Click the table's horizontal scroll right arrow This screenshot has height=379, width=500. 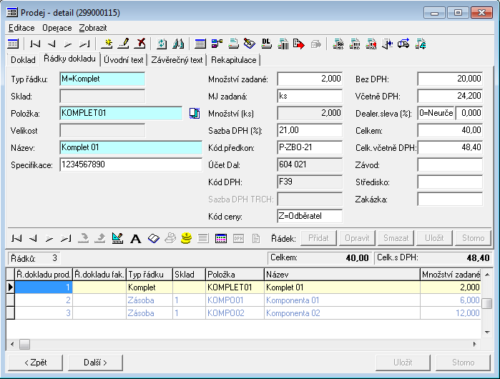pyautogui.click(x=475, y=344)
